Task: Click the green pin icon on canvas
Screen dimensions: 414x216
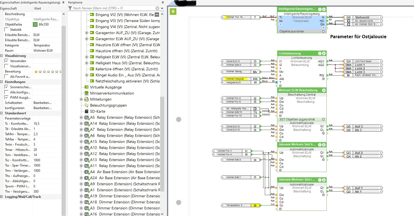Action: click(173, 12)
